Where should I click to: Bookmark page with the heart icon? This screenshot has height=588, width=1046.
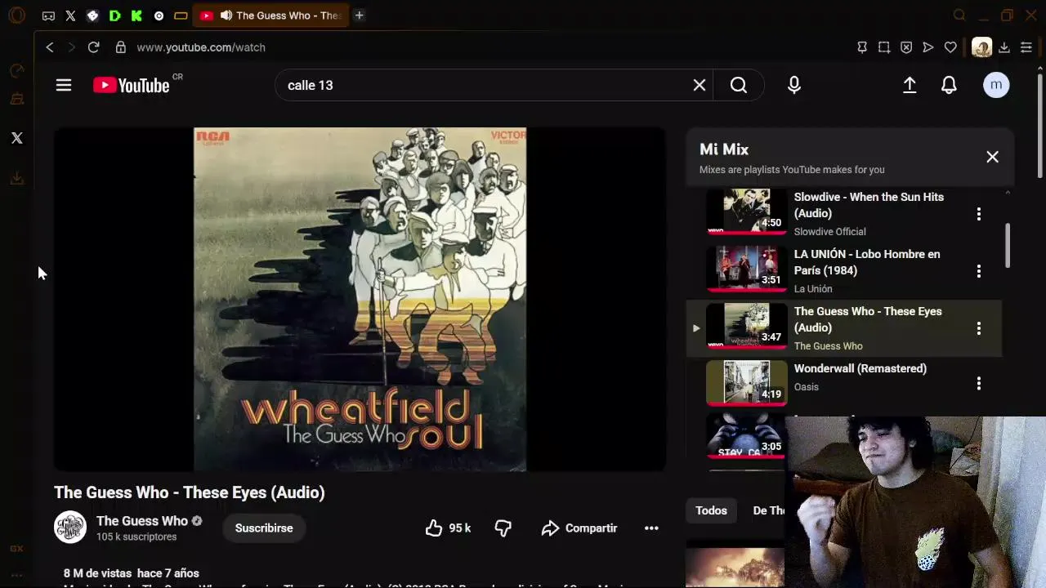point(950,47)
